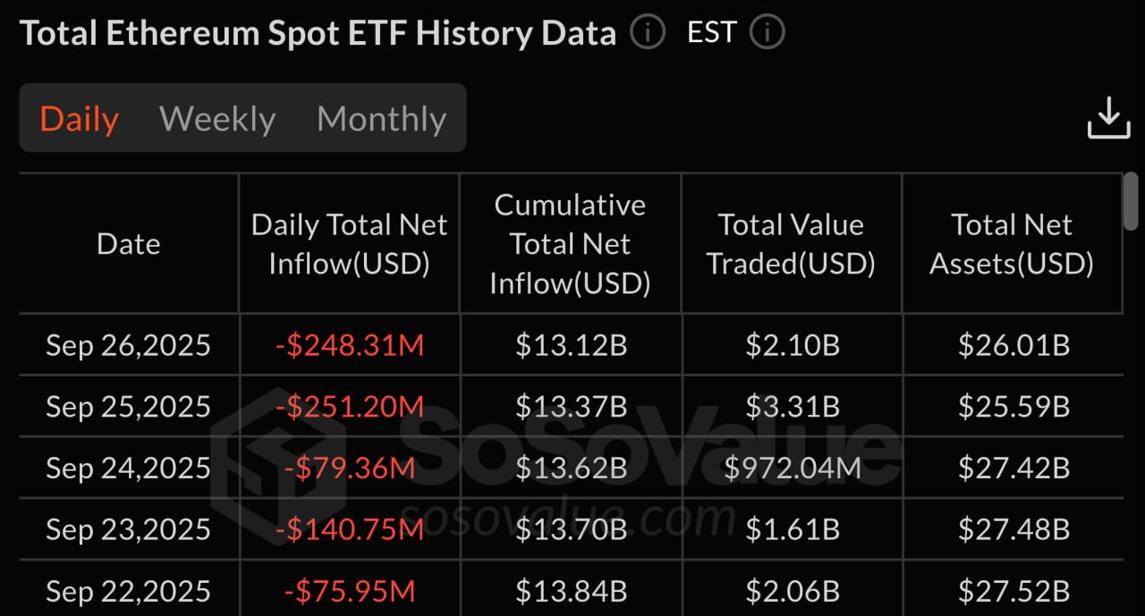Switch to the Monthly tab

381,119
